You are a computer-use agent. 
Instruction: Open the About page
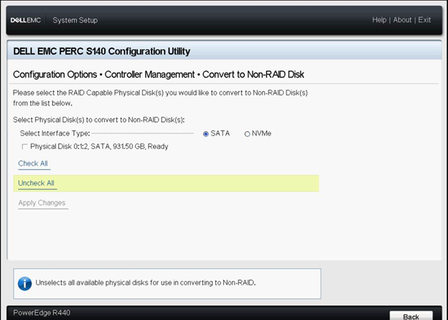[x=402, y=20]
